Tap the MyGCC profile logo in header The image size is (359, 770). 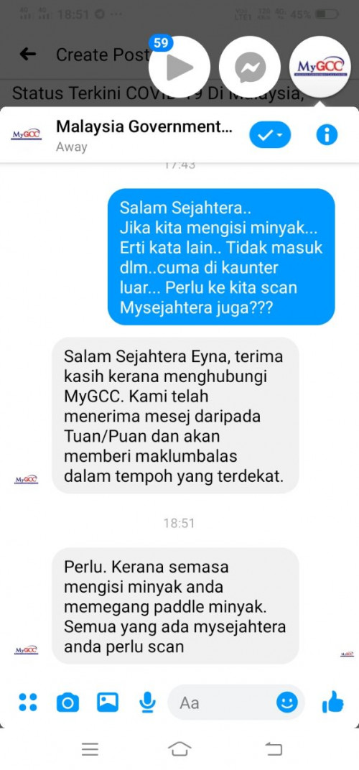(x=26, y=134)
